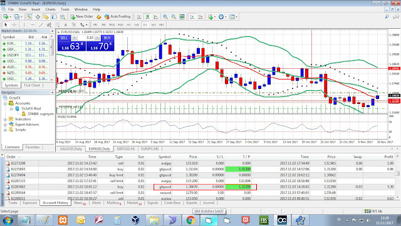Toggle the Data Window icon

tap(38, 17)
